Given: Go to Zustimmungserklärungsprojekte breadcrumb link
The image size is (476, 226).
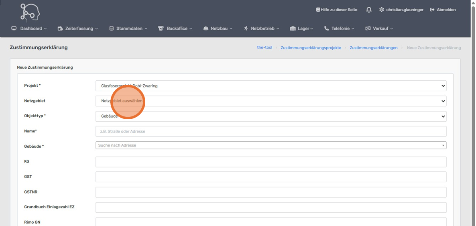Looking at the screenshot, I should [311, 48].
